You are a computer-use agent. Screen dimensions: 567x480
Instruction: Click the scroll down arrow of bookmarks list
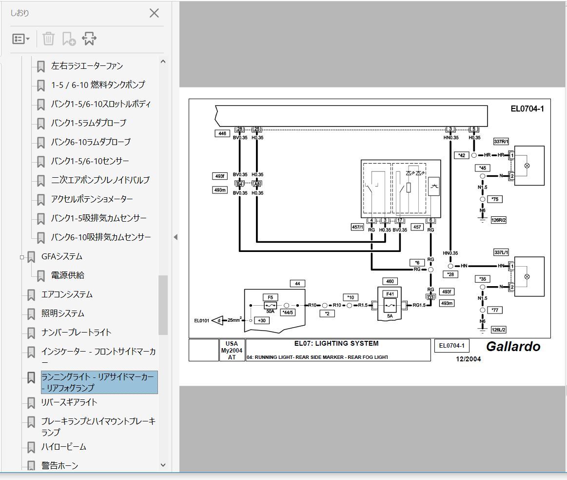[x=163, y=465]
